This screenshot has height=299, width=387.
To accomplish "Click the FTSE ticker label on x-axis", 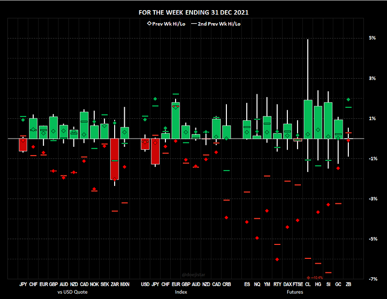I will click(298, 285).
